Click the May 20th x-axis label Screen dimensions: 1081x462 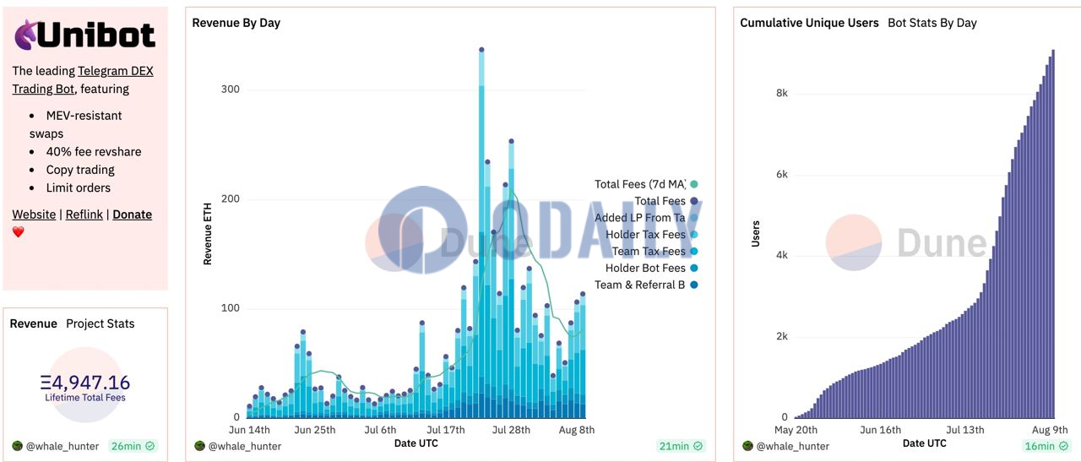796,430
